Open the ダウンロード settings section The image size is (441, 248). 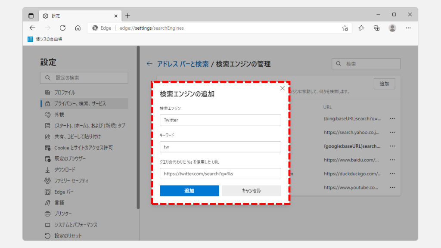tap(65, 170)
